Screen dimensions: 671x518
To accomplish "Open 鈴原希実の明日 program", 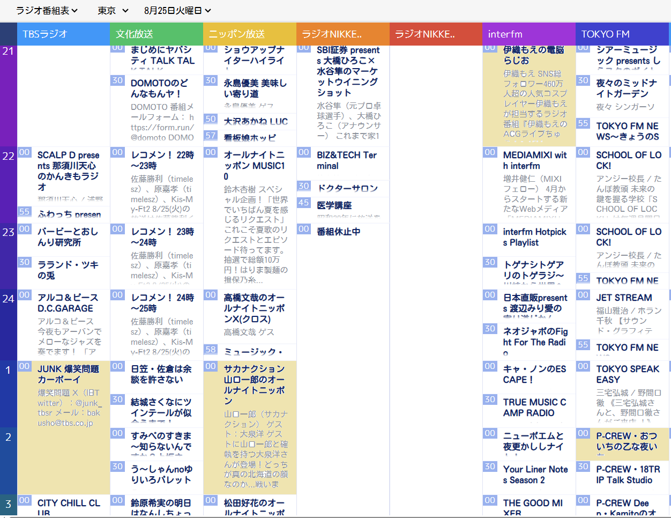I will point(156,505).
